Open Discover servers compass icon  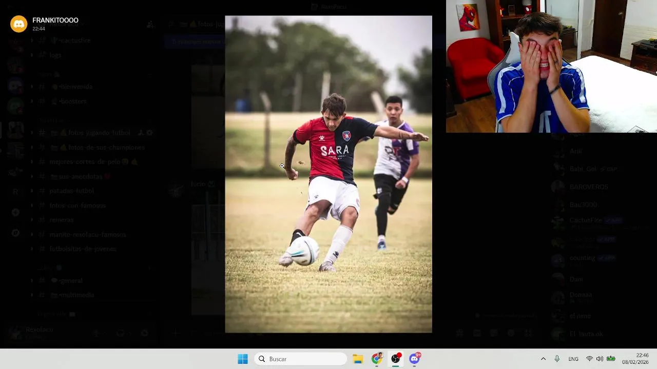(15, 233)
